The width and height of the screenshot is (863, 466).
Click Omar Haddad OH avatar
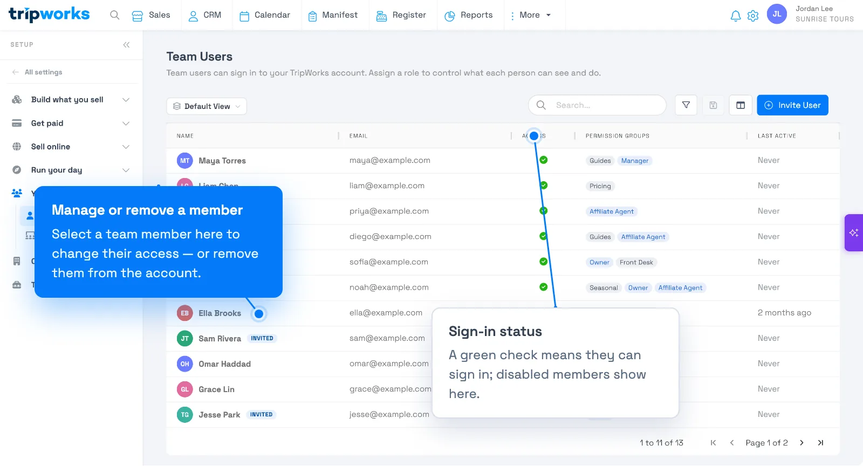pyautogui.click(x=185, y=364)
